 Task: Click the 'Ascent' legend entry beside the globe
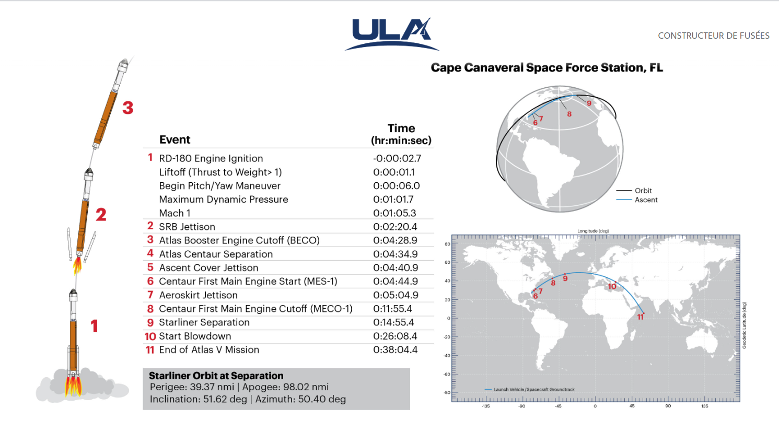point(637,200)
